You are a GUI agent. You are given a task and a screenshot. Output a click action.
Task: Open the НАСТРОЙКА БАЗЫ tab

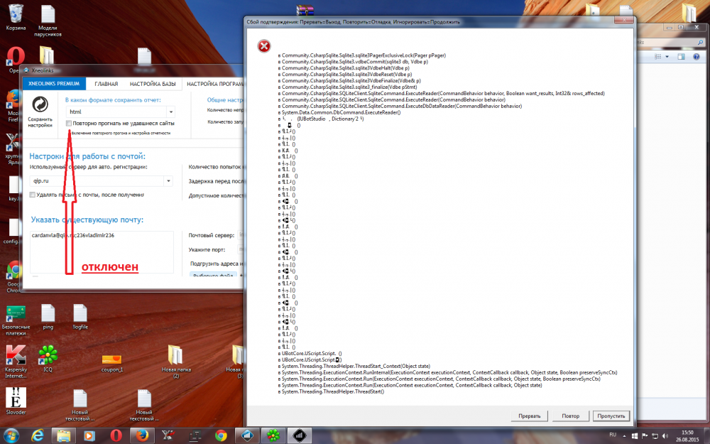click(153, 84)
